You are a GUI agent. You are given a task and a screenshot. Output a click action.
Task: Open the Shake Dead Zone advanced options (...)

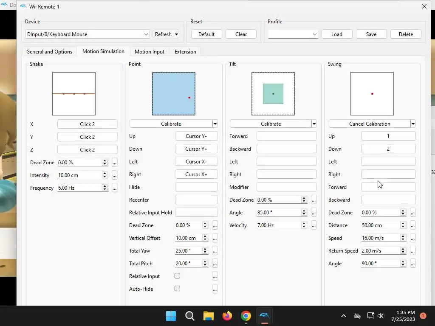115,163
